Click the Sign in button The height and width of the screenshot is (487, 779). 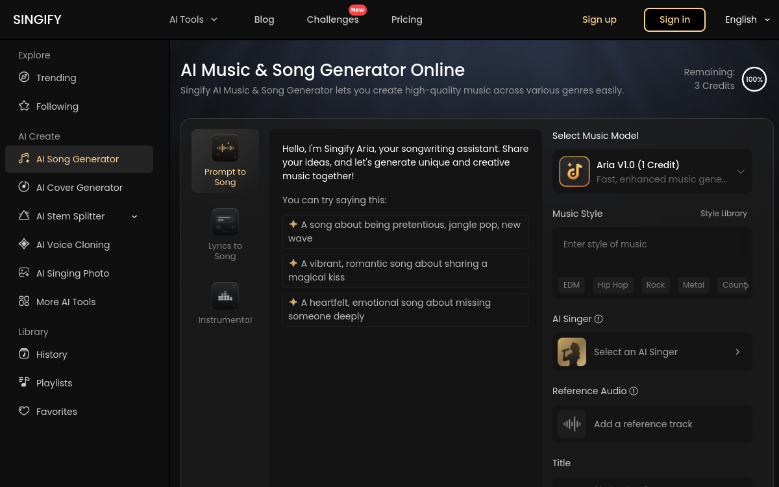(674, 19)
